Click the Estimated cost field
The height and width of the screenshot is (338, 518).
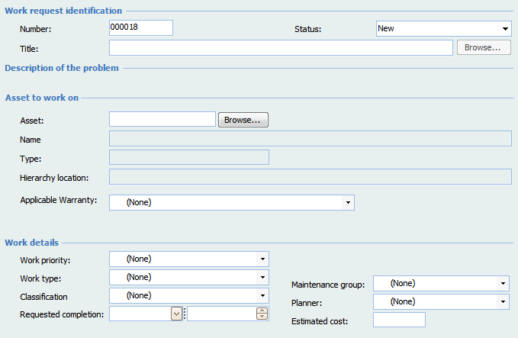(399, 320)
